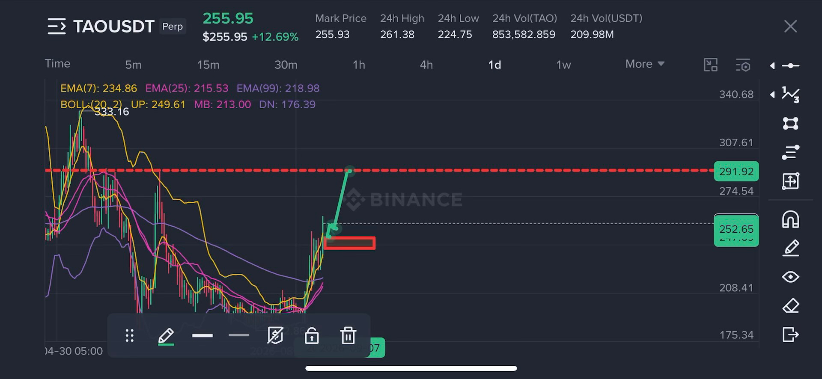Exit drawing tools panel icon
The width and height of the screenshot is (822, 379).
pos(791,335)
